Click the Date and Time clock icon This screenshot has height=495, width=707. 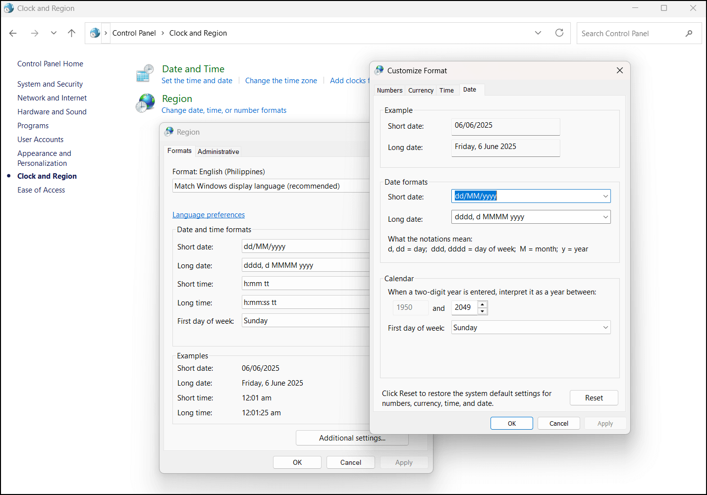pos(144,72)
